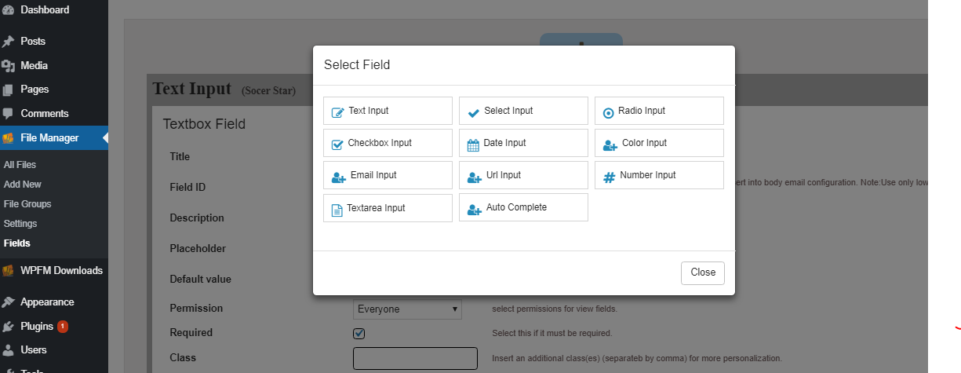Viewport: 961px width, 373px height.
Task: Open the WPFM Downloads menu item
Action: pyautogui.click(x=61, y=271)
